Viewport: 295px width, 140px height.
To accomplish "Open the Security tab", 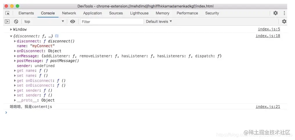I will (212, 13).
